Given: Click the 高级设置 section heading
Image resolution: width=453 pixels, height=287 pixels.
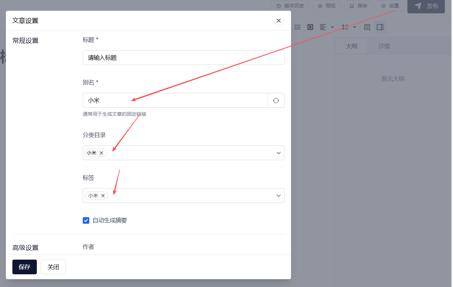Looking at the screenshot, I should [25, 248].
